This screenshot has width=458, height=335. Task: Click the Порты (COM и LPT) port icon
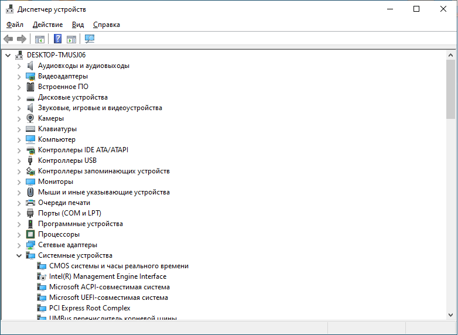coord(30,213)
